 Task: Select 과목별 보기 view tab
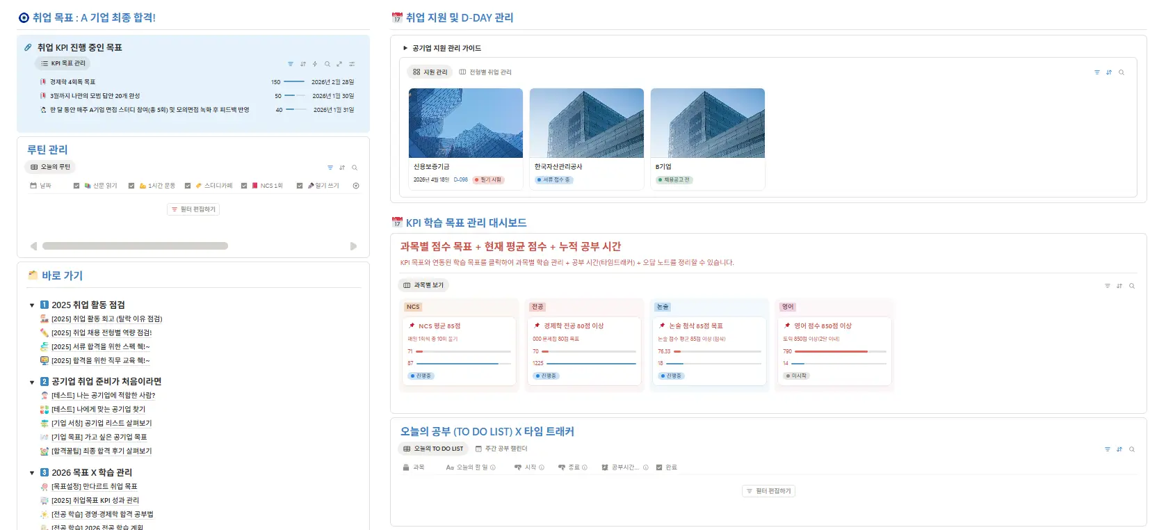[423, 285]
